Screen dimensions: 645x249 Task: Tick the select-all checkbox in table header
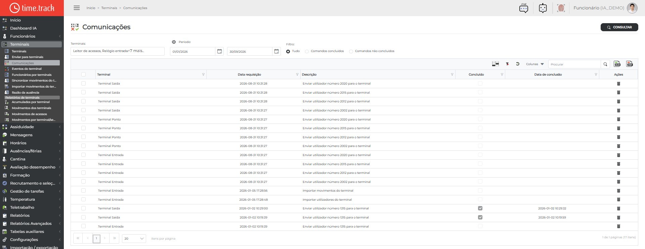coord(83,74)
